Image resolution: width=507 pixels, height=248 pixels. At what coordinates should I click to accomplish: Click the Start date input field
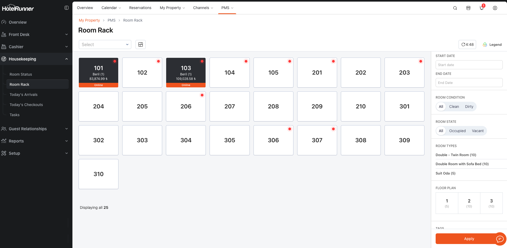[x=469, y=65]
